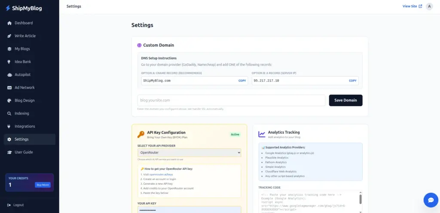440x213 pixels.
Task: Click the API Key Configuration key icon
Action: coord(141,134)
